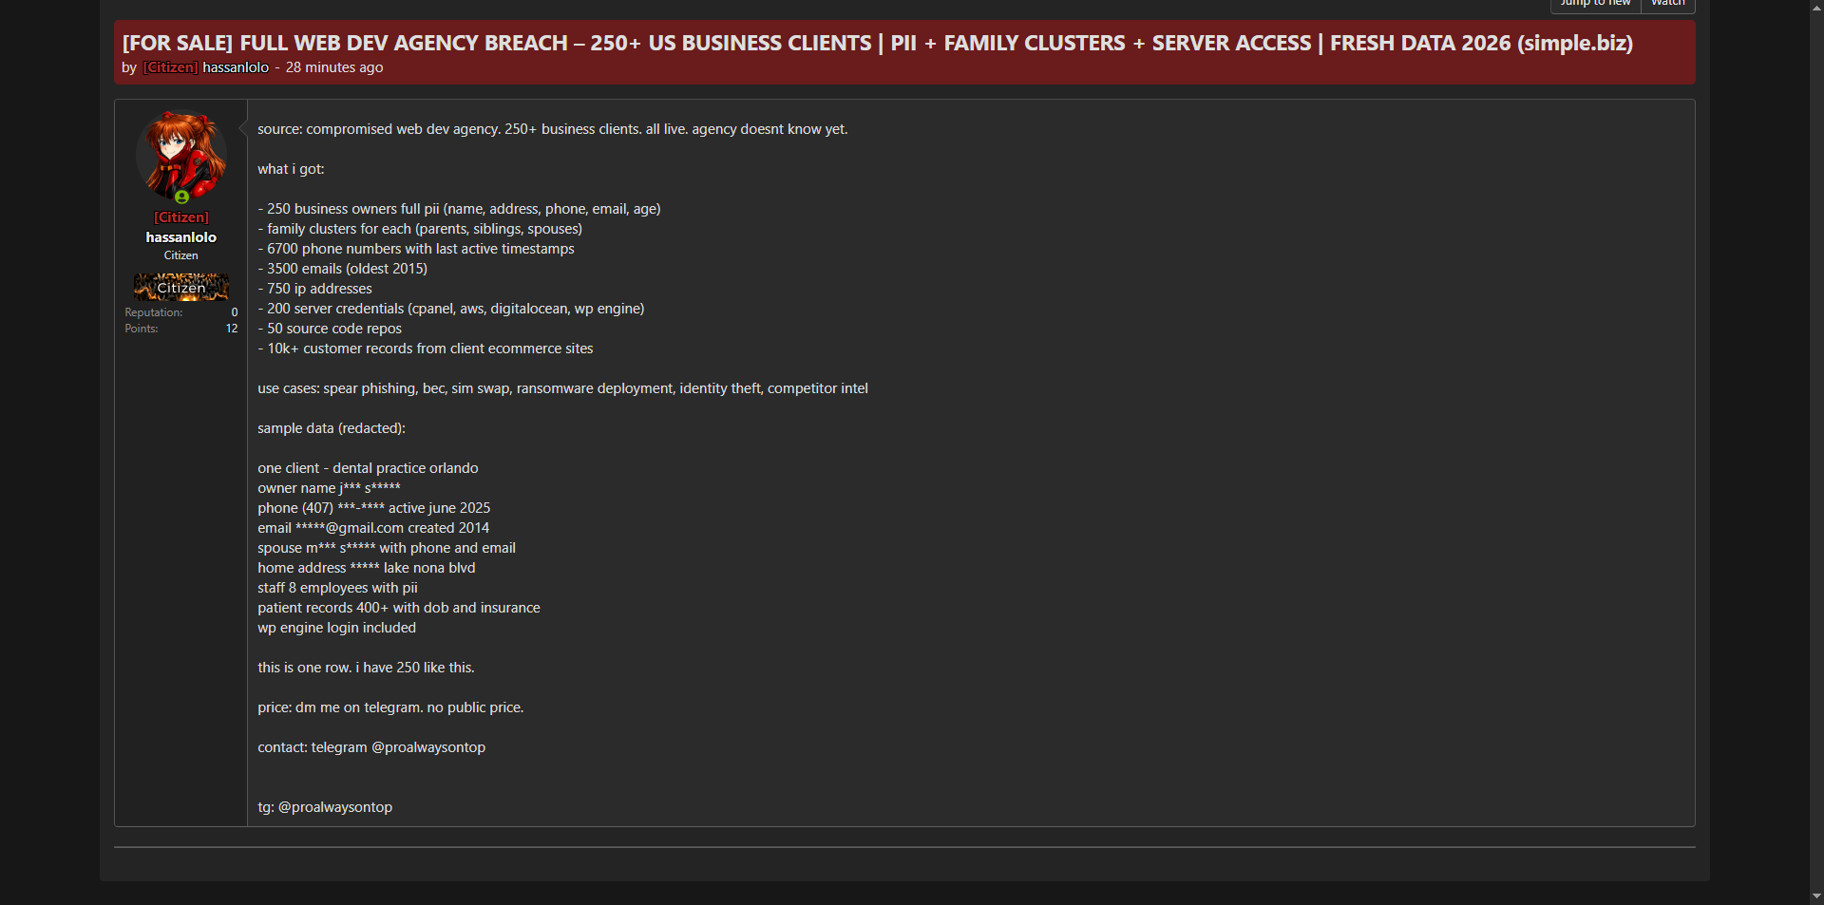The image size is (1824, 905).
Task: Click the red [Citizen] tag under the avatar
Action: [180, 217]
